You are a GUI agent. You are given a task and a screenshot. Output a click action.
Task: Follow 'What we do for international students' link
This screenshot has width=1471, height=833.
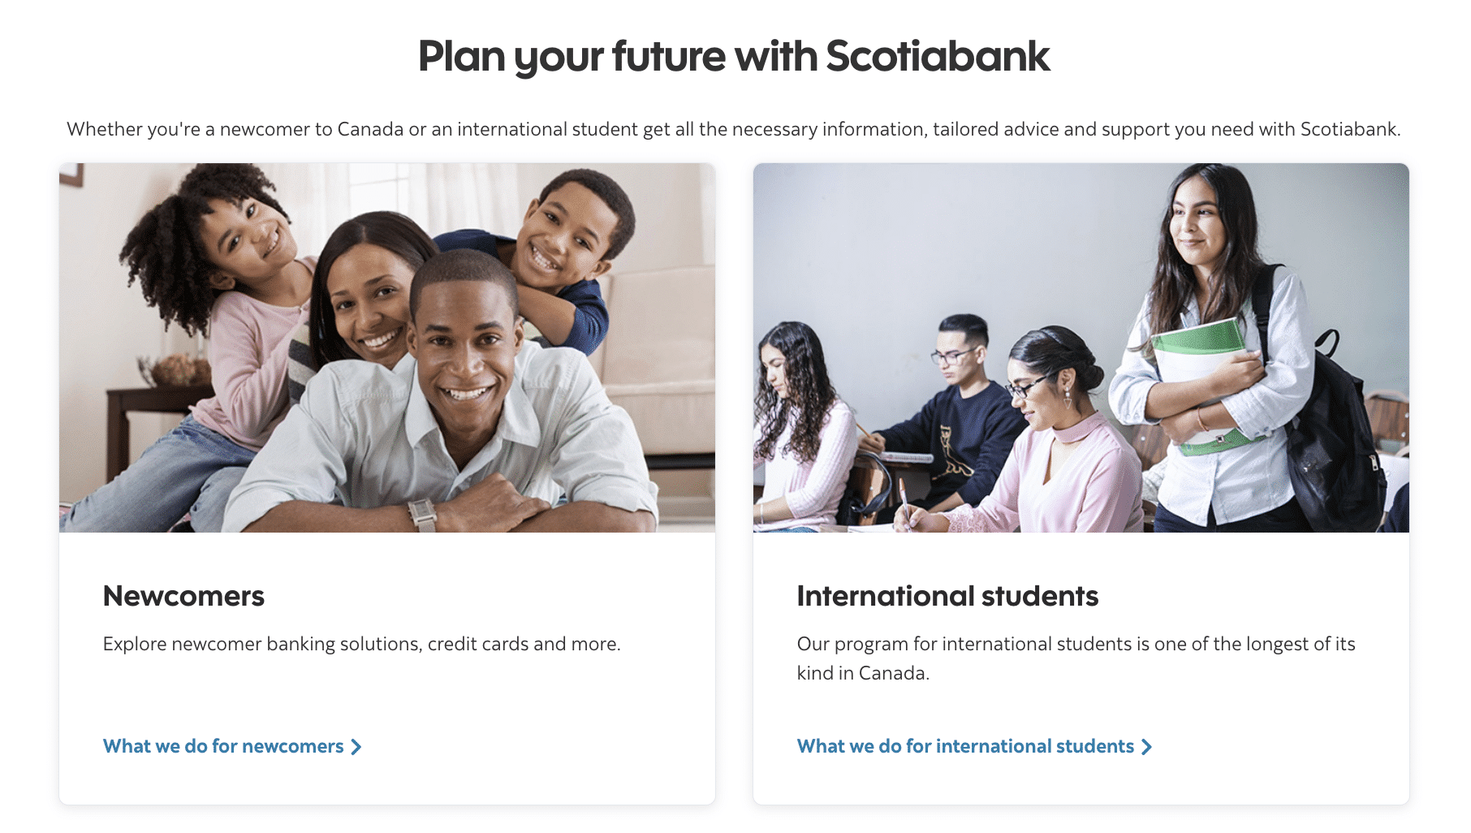coord(965,746)
